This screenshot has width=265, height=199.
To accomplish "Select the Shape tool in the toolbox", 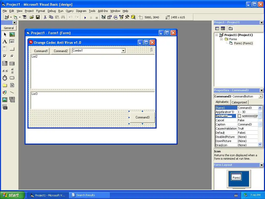I will point(5,93).
